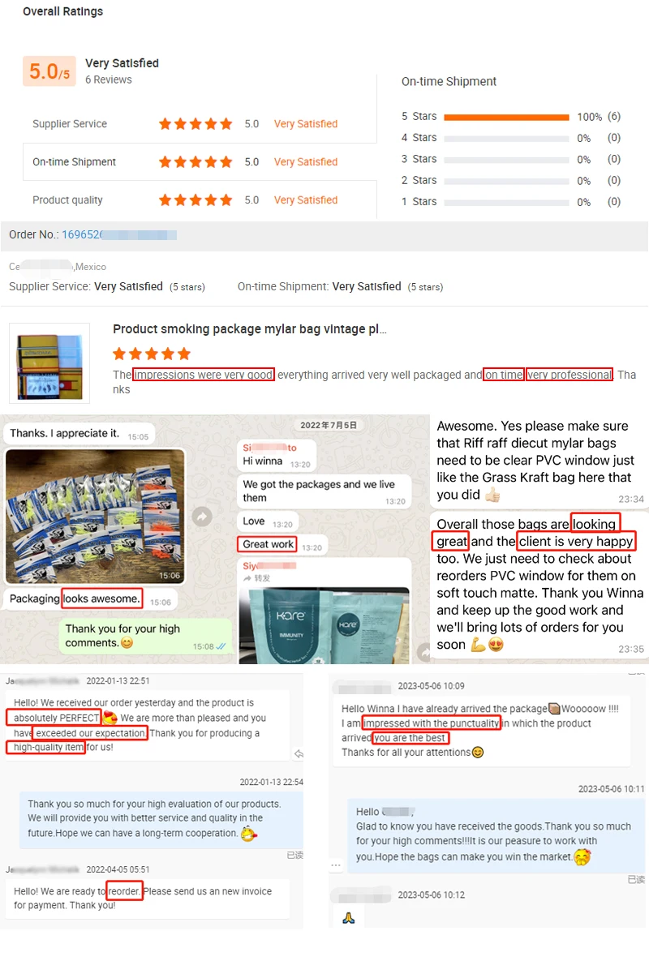The image size is (649, 961).
Task: Click the 4 Stars rating filter row
Action: [511, 138]
